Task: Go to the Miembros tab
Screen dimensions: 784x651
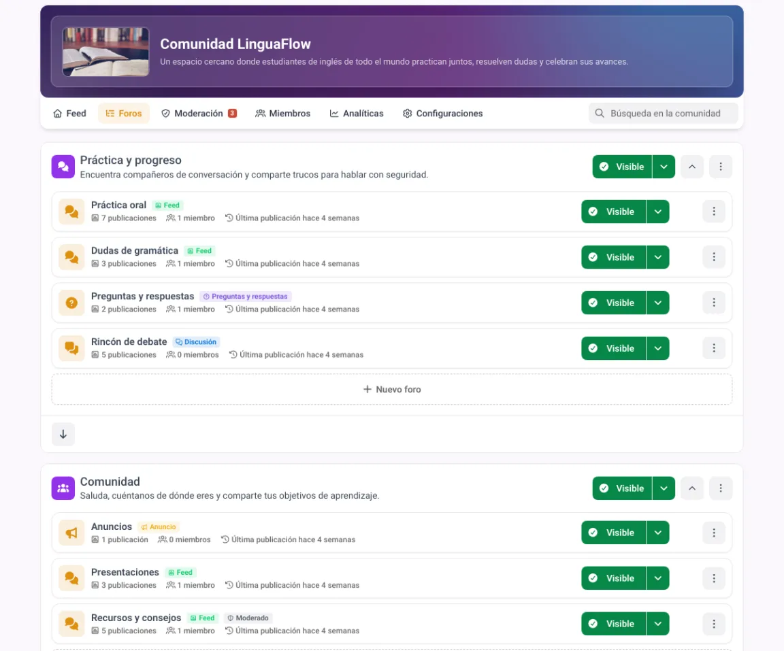Action: [283, 114]
